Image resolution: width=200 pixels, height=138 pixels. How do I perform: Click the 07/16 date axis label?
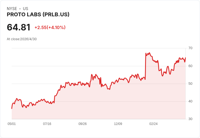[47, 124]
